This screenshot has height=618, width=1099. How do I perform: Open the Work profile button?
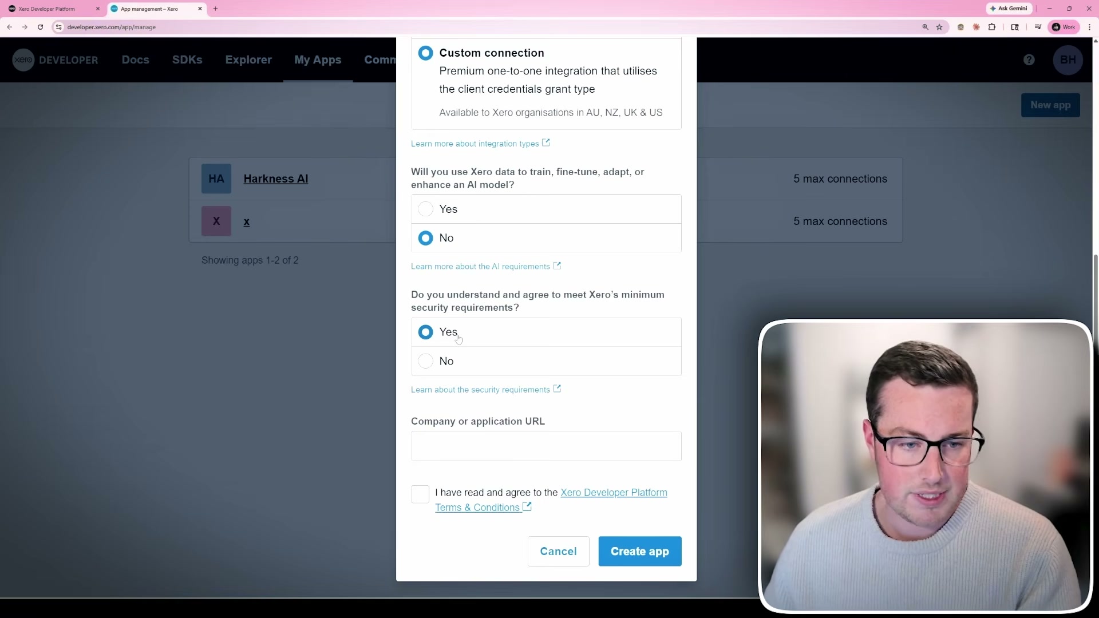pos(1064,27)
